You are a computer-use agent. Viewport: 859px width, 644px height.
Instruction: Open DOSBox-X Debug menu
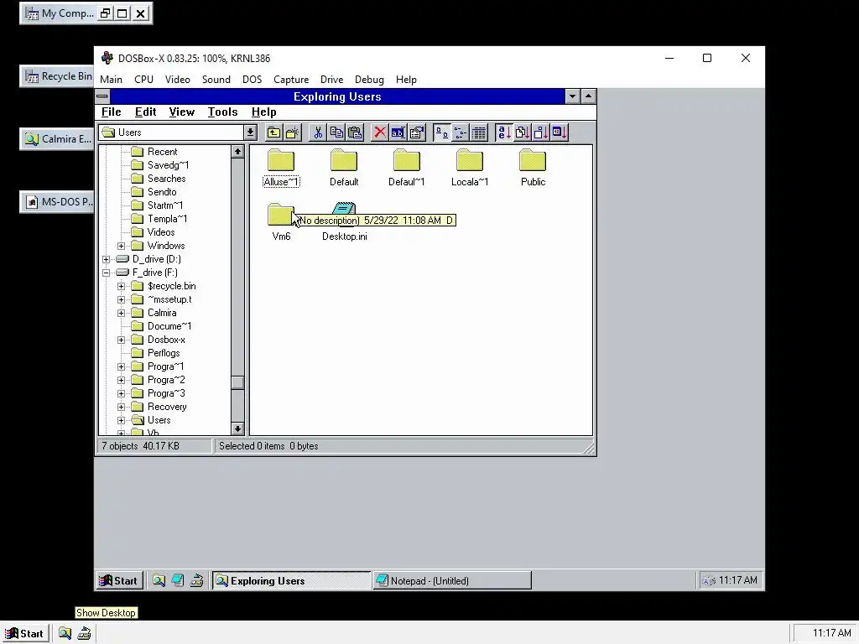pos(369,80)
